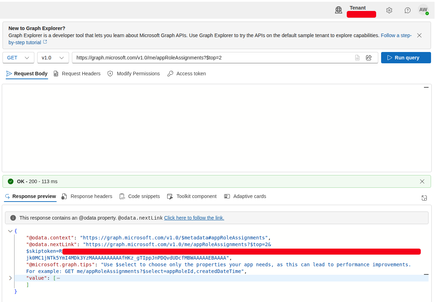The height and width of the screenshot is (302, 436).
Task: Click the Tenant label in the header
Action: click(358, 8)
